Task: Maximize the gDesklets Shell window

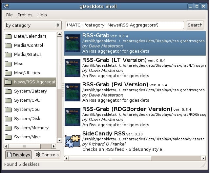Action: pos(197,6)
